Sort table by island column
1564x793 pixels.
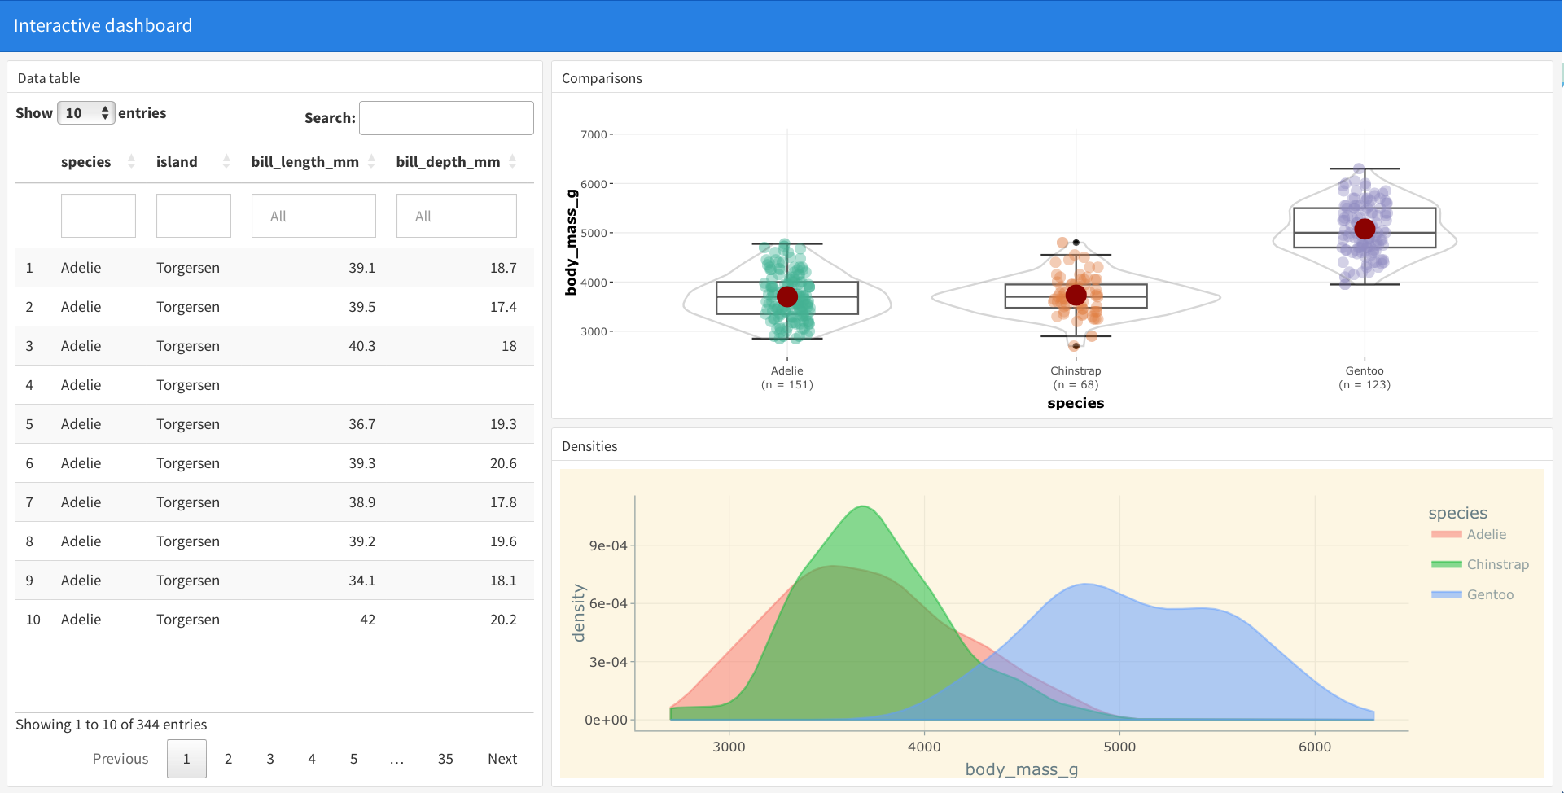tap(177, 162)
